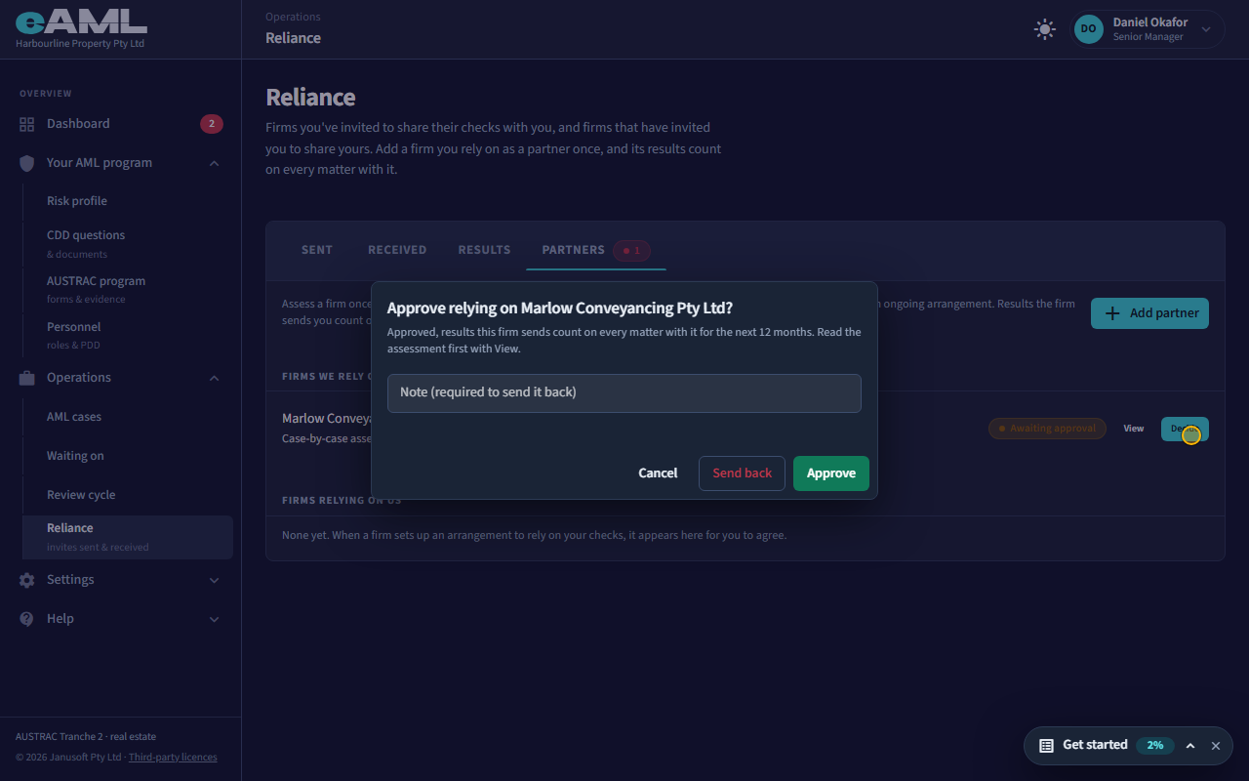
Task: Expand the Get started panel with the up chevron
Action: pos(1190,746)
